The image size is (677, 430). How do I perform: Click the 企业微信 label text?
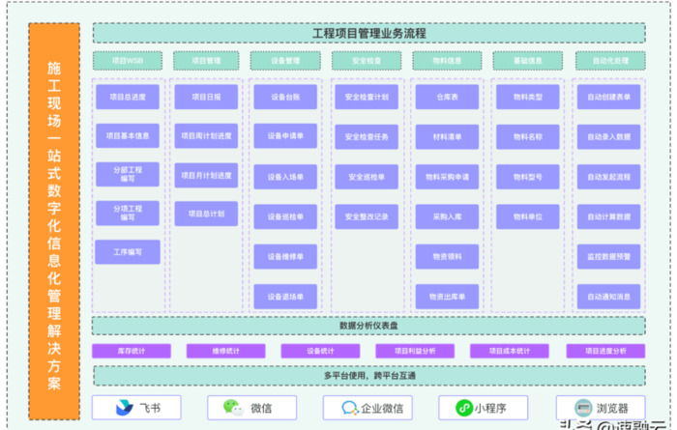tap(382, 409)
